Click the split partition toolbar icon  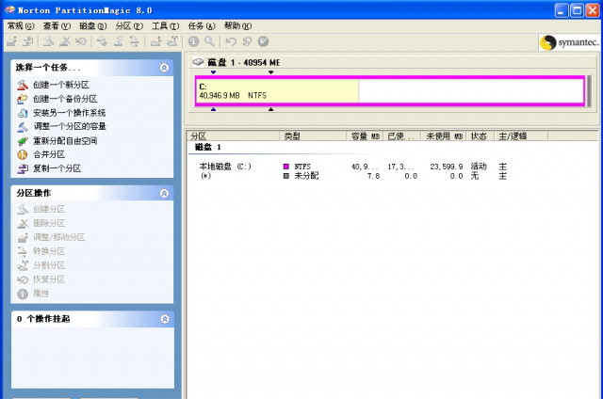coord(171,41)
